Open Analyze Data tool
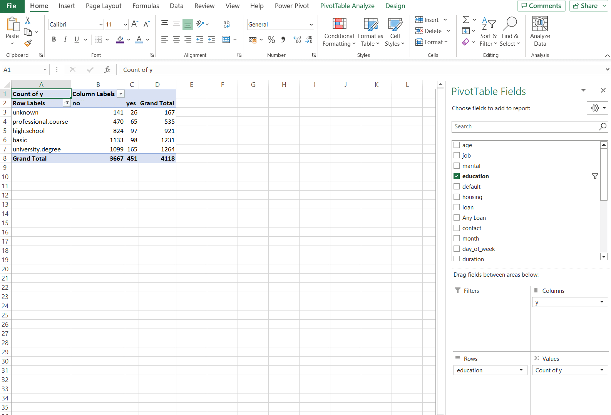This screenshot has height=415, width=611. pyautogui.click(x=540, y=32)
